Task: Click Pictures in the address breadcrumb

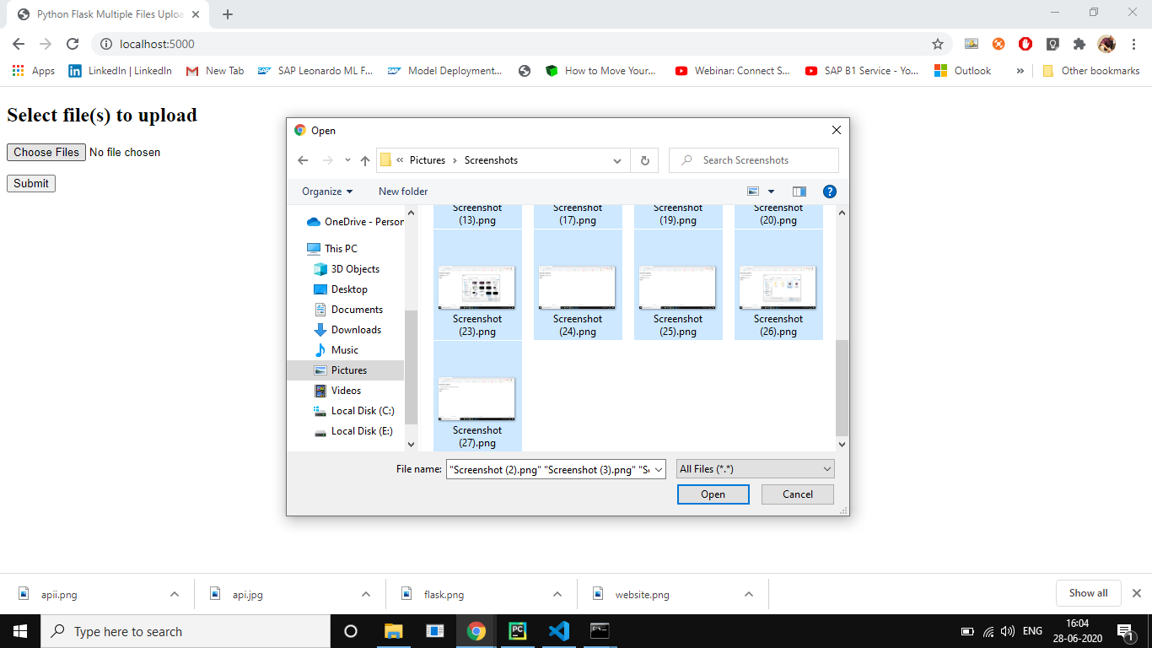Action: [428, 160]
